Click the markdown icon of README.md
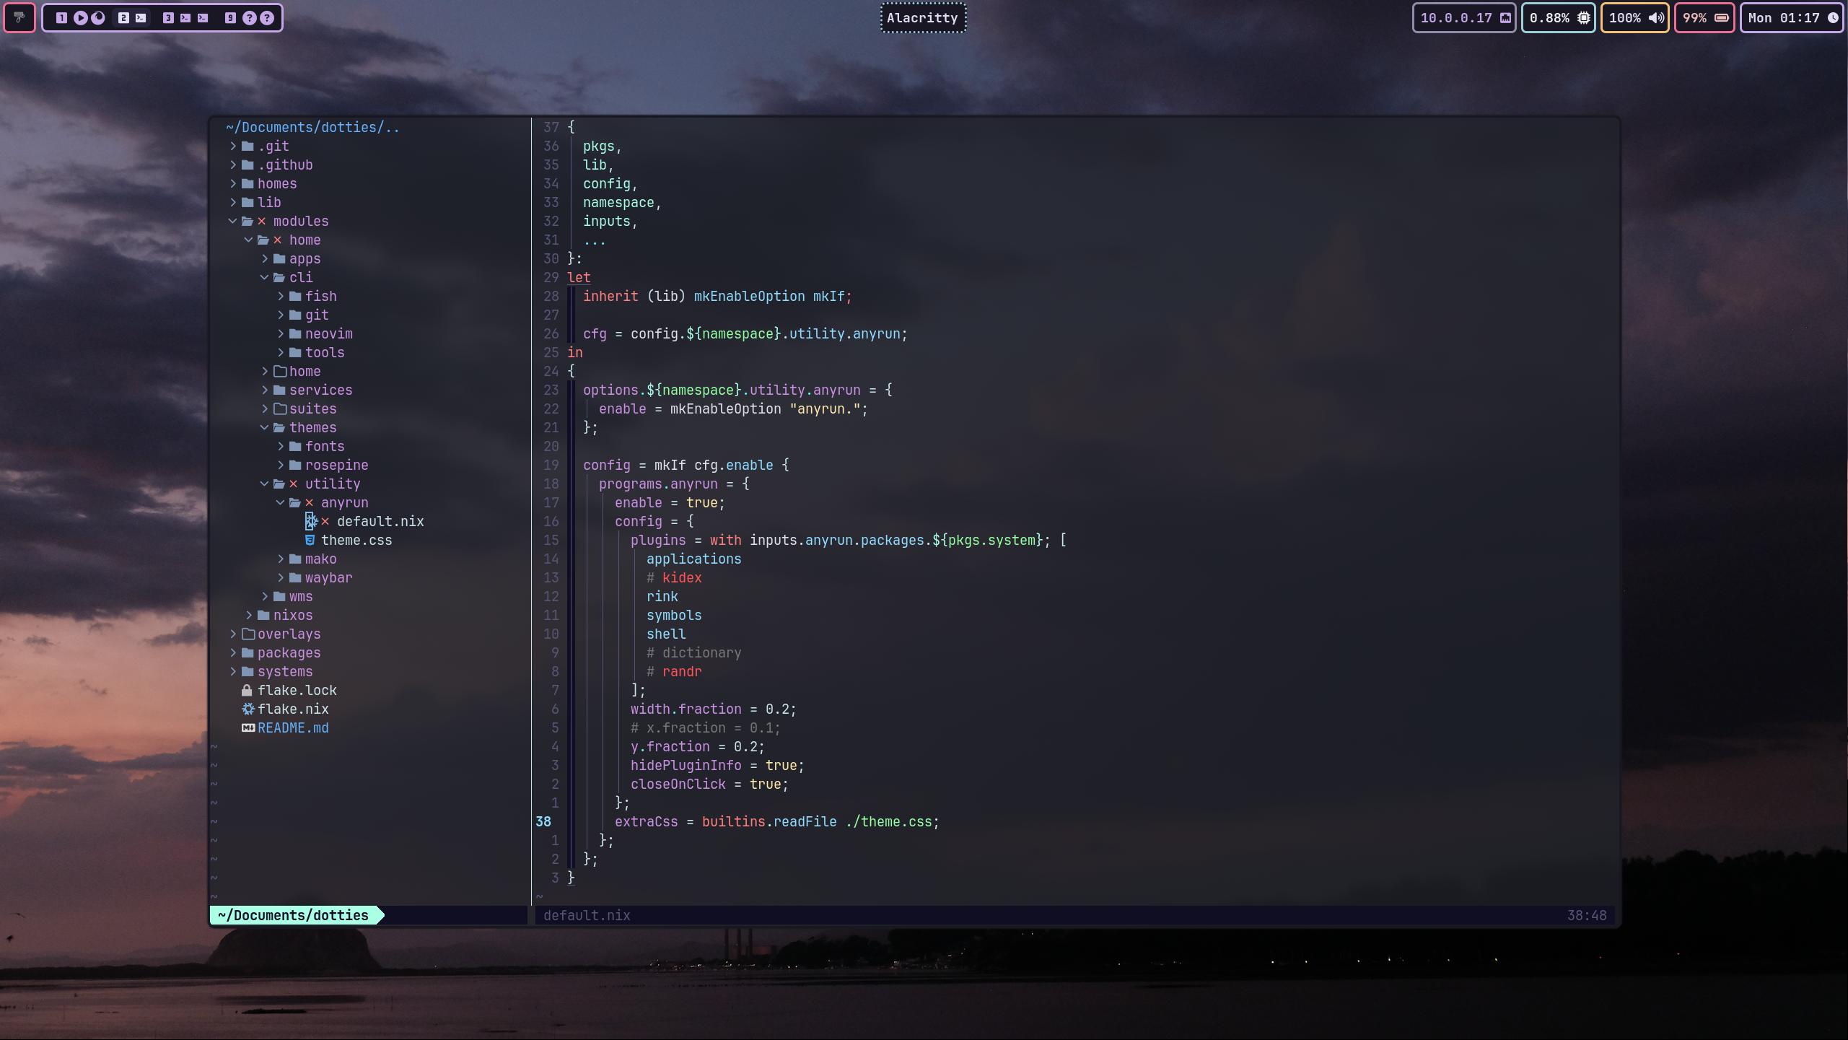The image size is (1848, 1040). tap(248, 727)
